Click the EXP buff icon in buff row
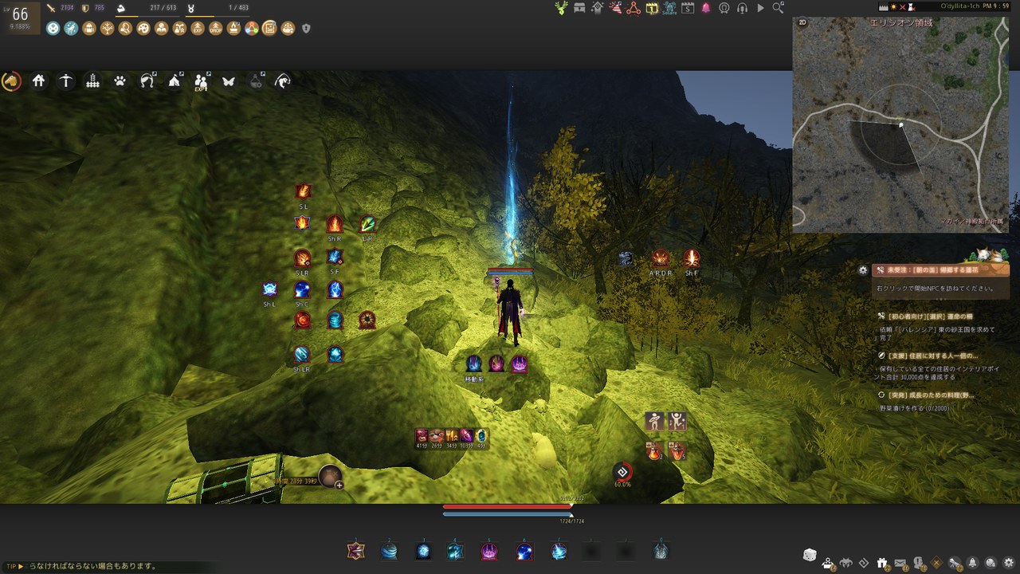Viewport: 1020px width, 574px height. click(x=198, y=29)
